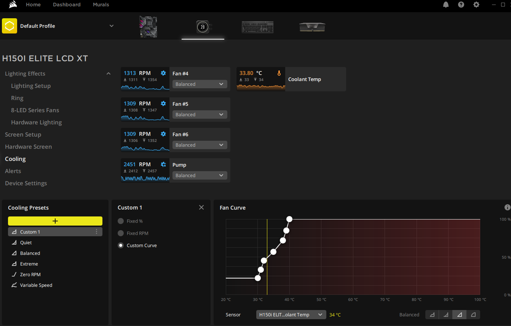The image size is (511, 326).
Task: Open the Fan #6 Balanced dropdown
Action: pyautogui.click(x=200, y=145)
